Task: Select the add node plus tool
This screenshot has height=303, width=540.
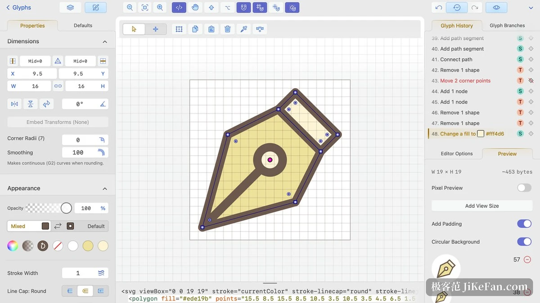Action: [156, 29]
